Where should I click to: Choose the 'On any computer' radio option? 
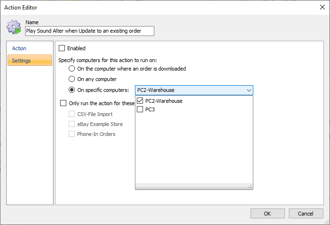(72, 79)
